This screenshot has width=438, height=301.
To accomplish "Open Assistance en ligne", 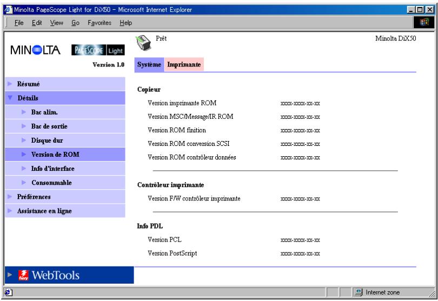I will (x=65, y=211).
